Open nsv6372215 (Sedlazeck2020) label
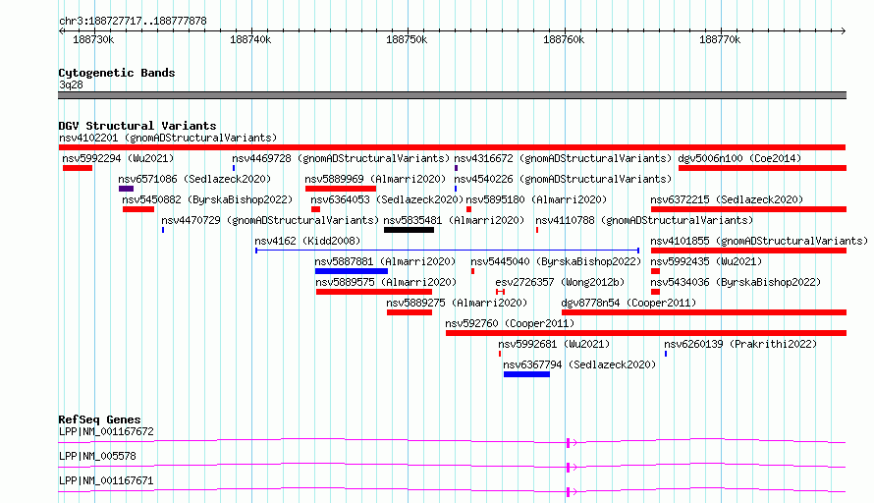 click(727, 199)
